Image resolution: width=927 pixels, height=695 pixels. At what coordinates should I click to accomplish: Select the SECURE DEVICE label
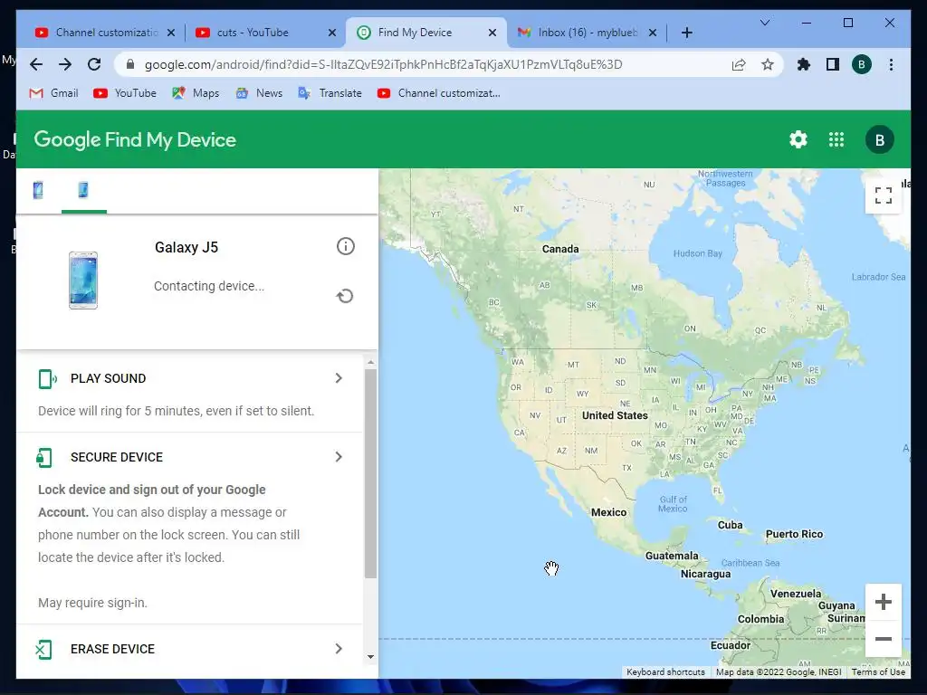(117, 457)
